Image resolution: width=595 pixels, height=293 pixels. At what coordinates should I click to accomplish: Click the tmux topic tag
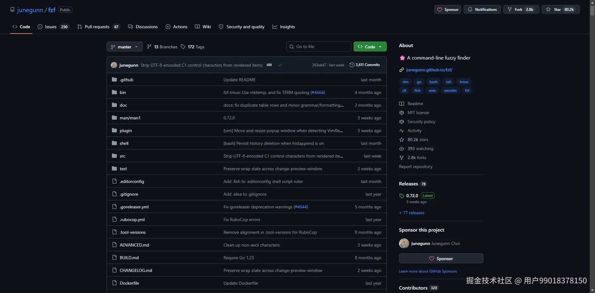pyautogui.click(x=464, y=82)
